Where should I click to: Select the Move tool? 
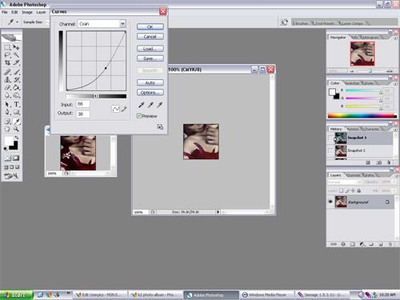tap(16, 47)
